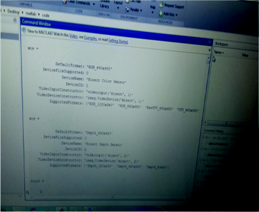Viewport: 259px width, 212px height.
Task: Click the 'Depth_80x60' supported format
Action: (x=157, y=167)
